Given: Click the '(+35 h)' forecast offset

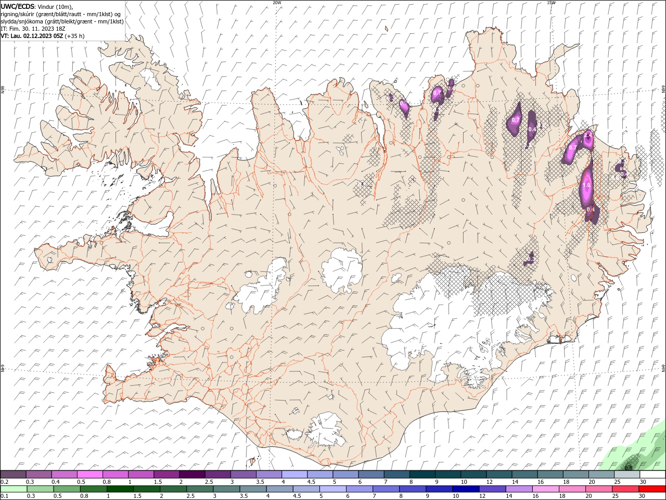Looking at the screenshot, I should (x=75, y=36).
